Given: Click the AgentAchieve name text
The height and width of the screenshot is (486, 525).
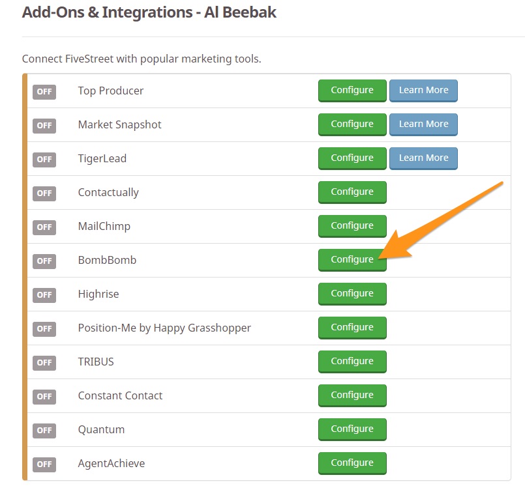Looking at the screenshot, I should coord(112,464).
